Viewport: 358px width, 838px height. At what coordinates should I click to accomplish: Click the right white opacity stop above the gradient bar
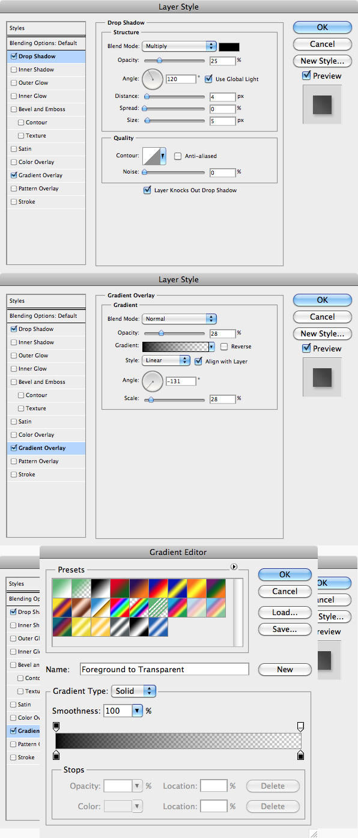[300, 727]
